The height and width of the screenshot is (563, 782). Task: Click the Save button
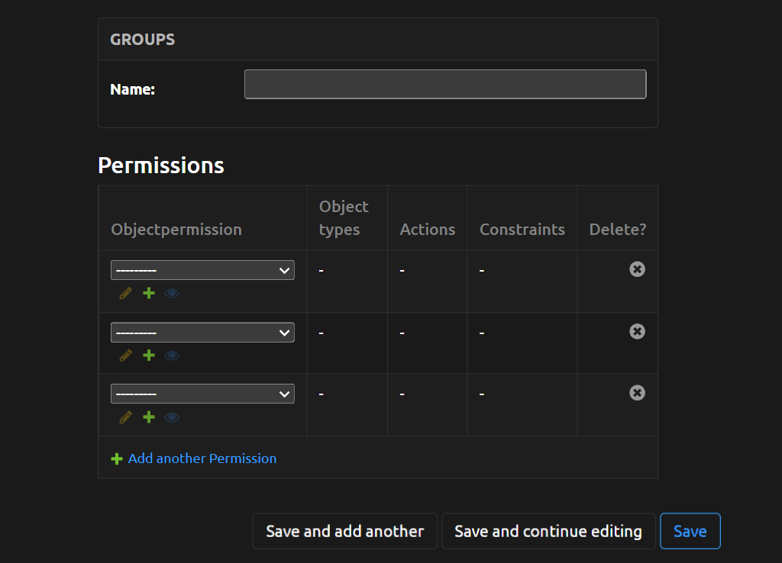690,531
